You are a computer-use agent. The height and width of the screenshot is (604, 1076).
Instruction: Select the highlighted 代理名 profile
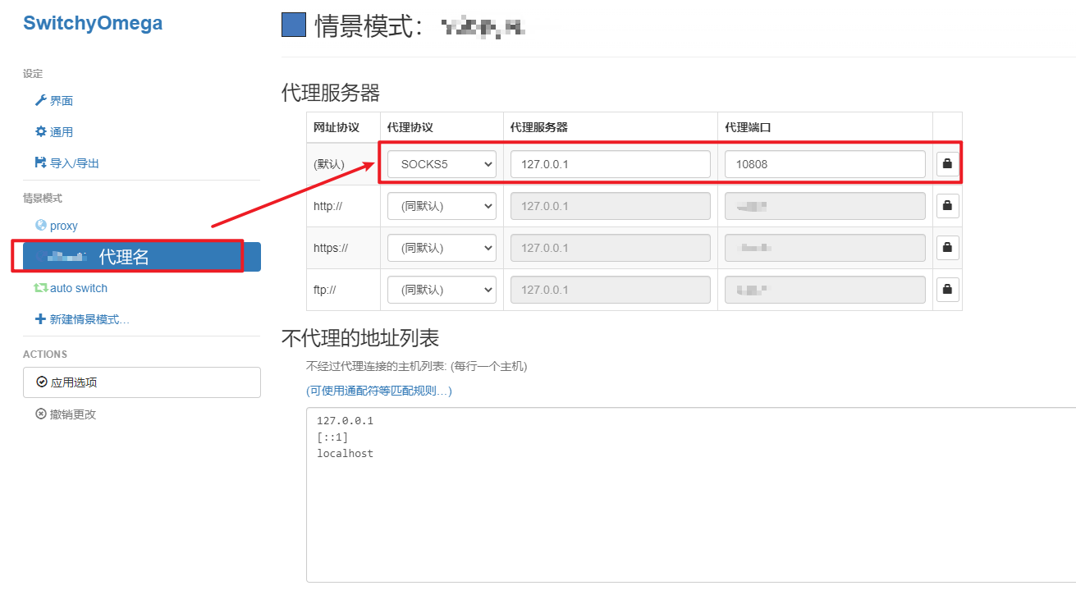[x=142, y=257]
